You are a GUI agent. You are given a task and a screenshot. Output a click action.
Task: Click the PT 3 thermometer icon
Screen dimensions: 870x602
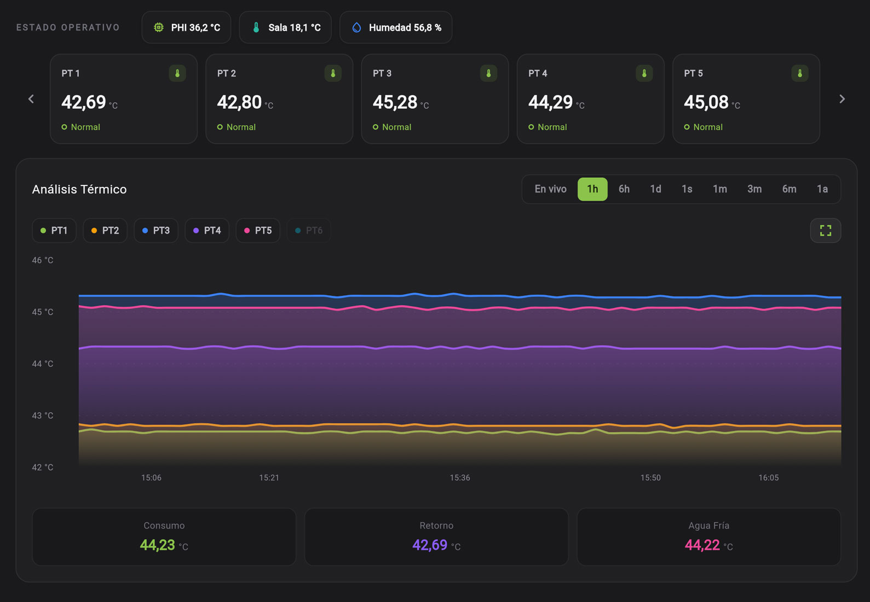pos(488,73)
